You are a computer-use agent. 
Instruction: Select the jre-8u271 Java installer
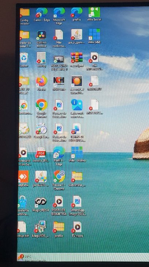click(41, 179)
